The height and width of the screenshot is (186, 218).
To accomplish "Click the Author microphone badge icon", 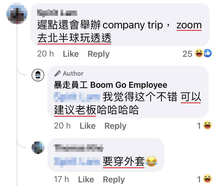I will pyautogui.click(x=57, y=74).
